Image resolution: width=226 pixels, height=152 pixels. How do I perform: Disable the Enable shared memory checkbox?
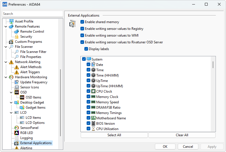(82, 22)
